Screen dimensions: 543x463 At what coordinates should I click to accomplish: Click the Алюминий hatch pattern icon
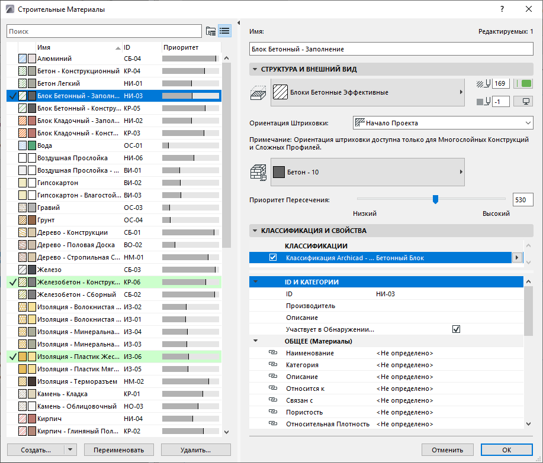[x=23, y=59]
